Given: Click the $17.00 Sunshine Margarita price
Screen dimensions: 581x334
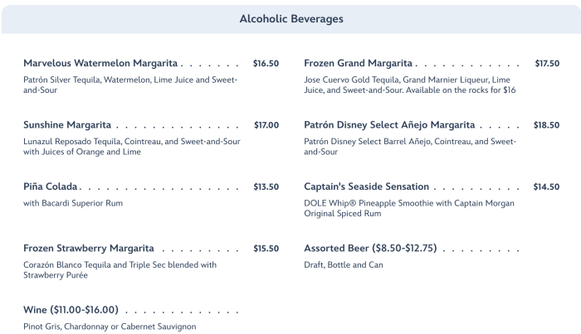Looking at the screenshot, I should pyautogui.click(x=266, y=125).
